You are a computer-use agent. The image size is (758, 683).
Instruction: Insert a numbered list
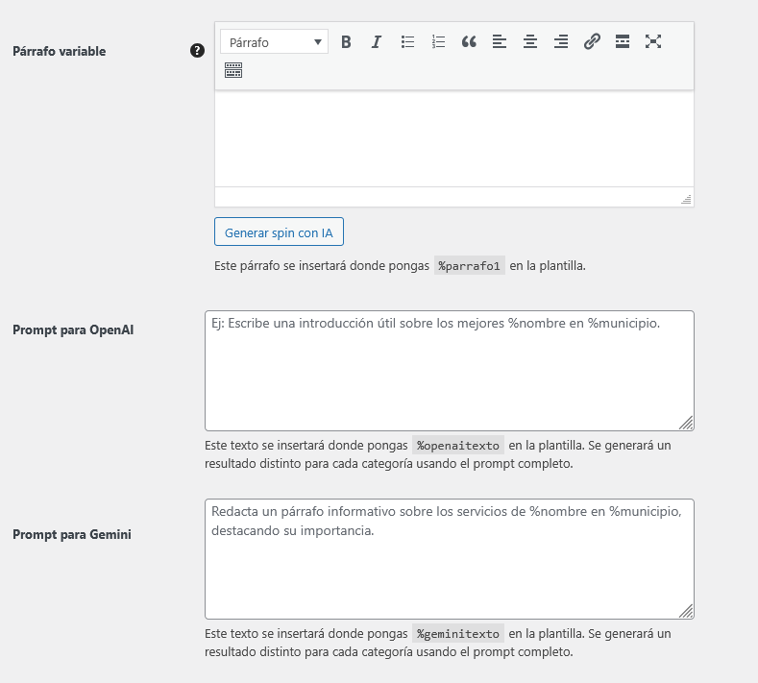tap(438, 41)
